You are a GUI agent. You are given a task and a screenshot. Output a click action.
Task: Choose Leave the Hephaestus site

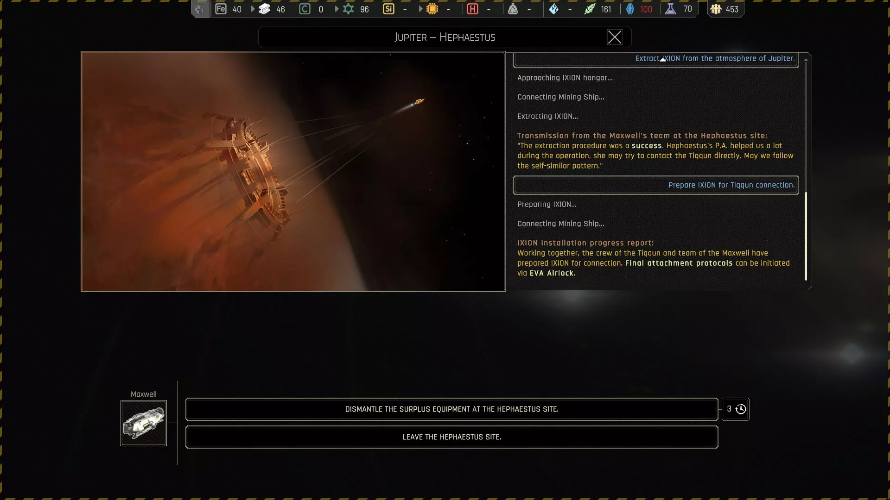(x=451, y=437)
